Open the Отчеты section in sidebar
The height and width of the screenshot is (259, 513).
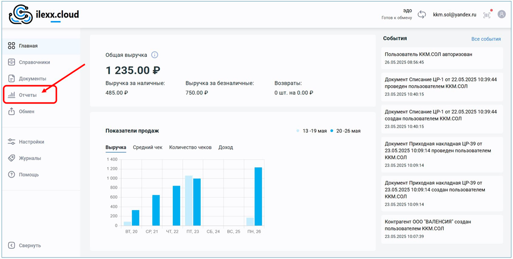[28, 95]
